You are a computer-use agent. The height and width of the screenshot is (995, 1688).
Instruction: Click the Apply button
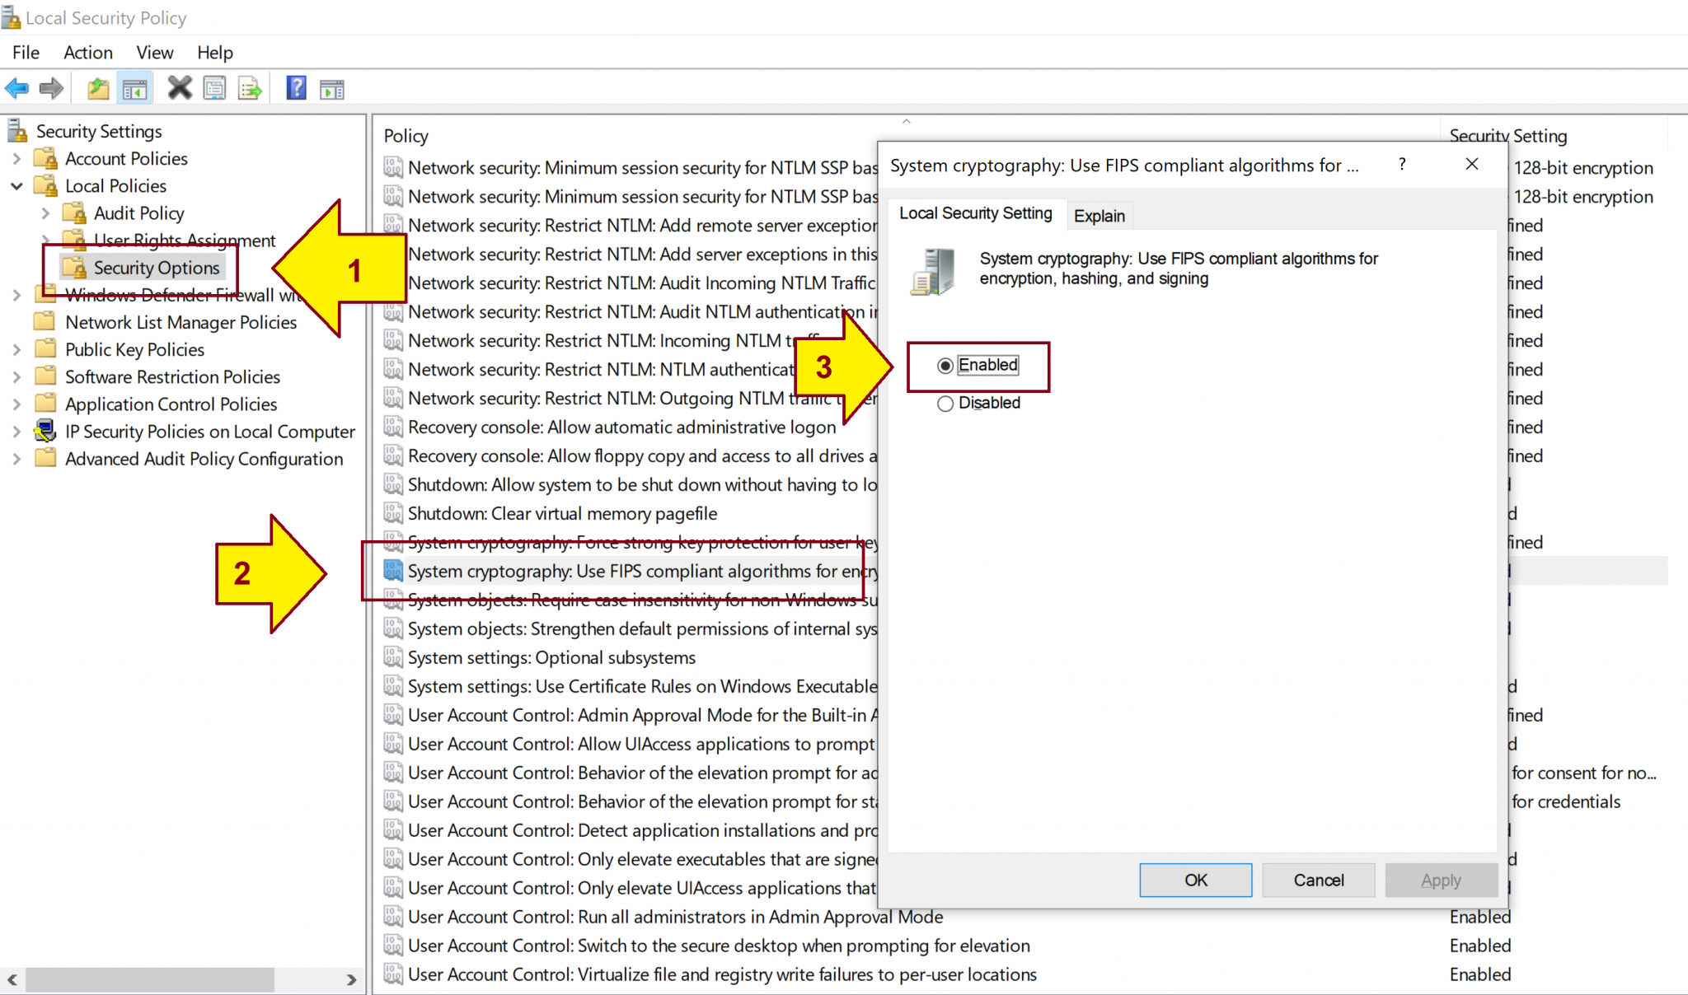tap(1441, 880)
